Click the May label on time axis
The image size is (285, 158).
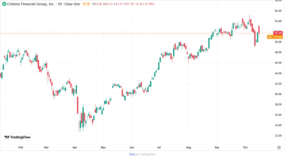(x=103, y=147)
